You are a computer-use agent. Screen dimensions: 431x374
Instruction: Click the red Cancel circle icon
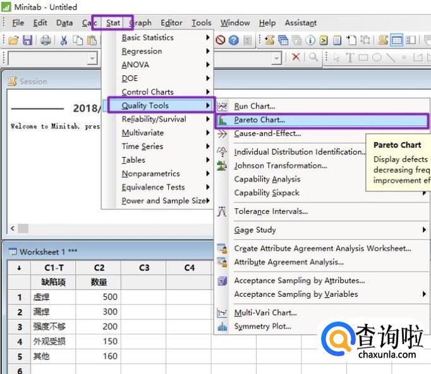pyautogui.click(x=220, y=40)
